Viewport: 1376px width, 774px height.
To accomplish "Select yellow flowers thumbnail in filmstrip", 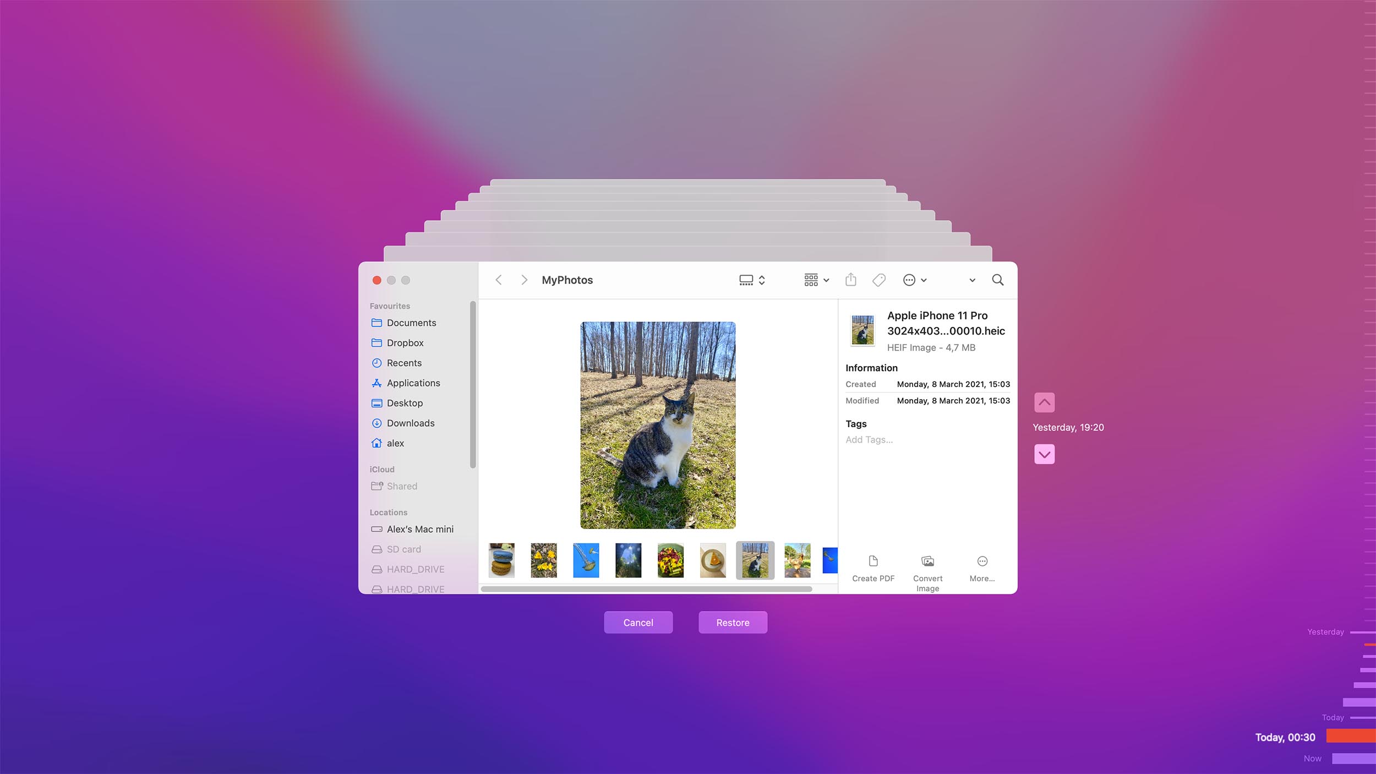I will [544, 560].
